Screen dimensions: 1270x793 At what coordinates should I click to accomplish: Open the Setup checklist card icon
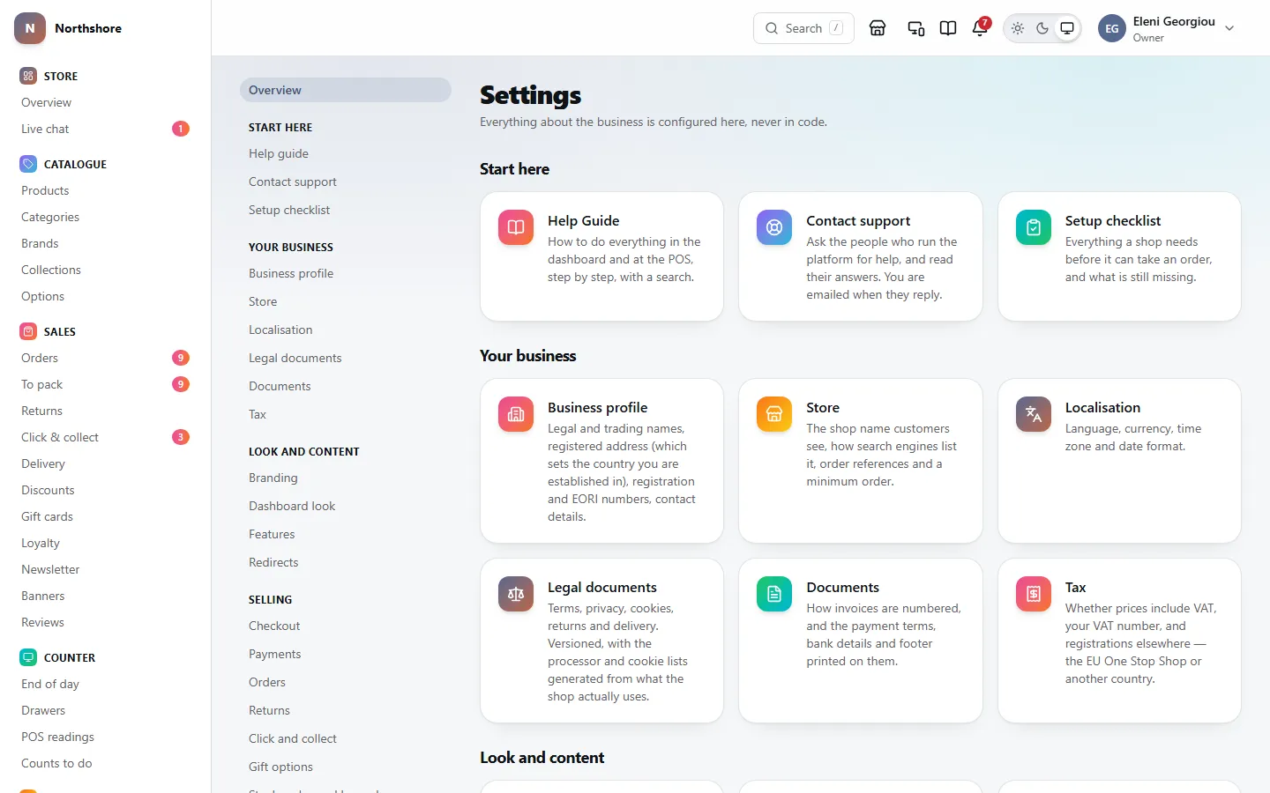pyautogui.click(x=1034, y=227)
